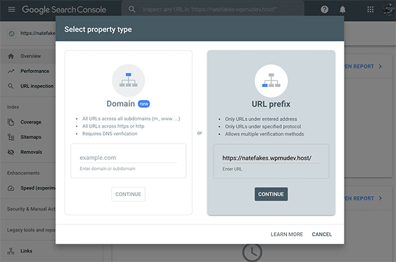Click the Domain sitemap diagram icon
This screenshot has width=396, height=262.
click(128, 80)
